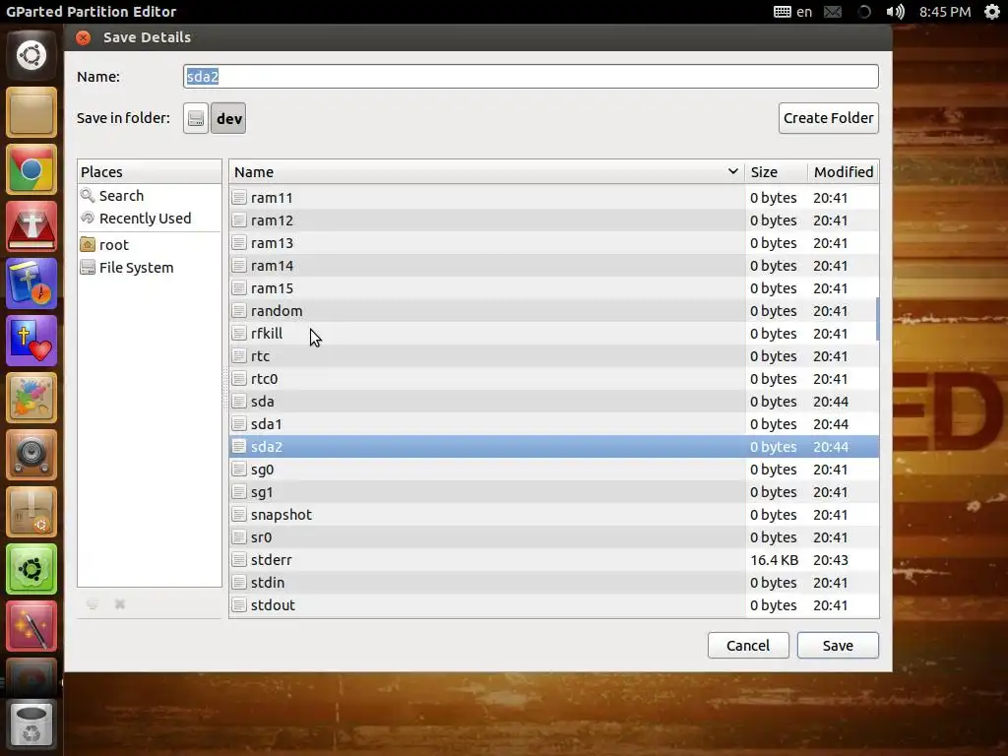Screen dimensions: 1008x756
Task: Select Search in Places
Action: [x=150, y=196]
